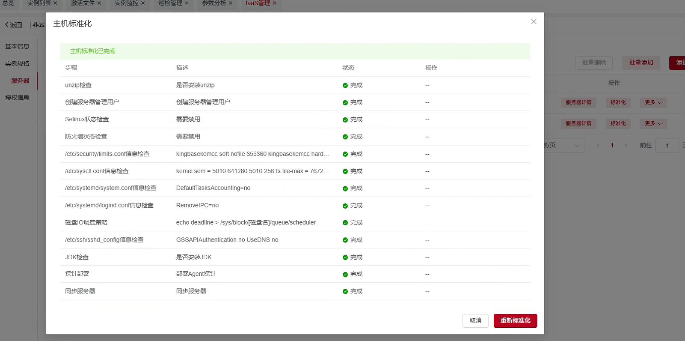
Task: Open the items per page selector
Action: click(x=564, y=145)
